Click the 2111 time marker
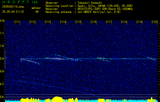The height and width of the screenshot is (102, 160). [x=17, y=22]
